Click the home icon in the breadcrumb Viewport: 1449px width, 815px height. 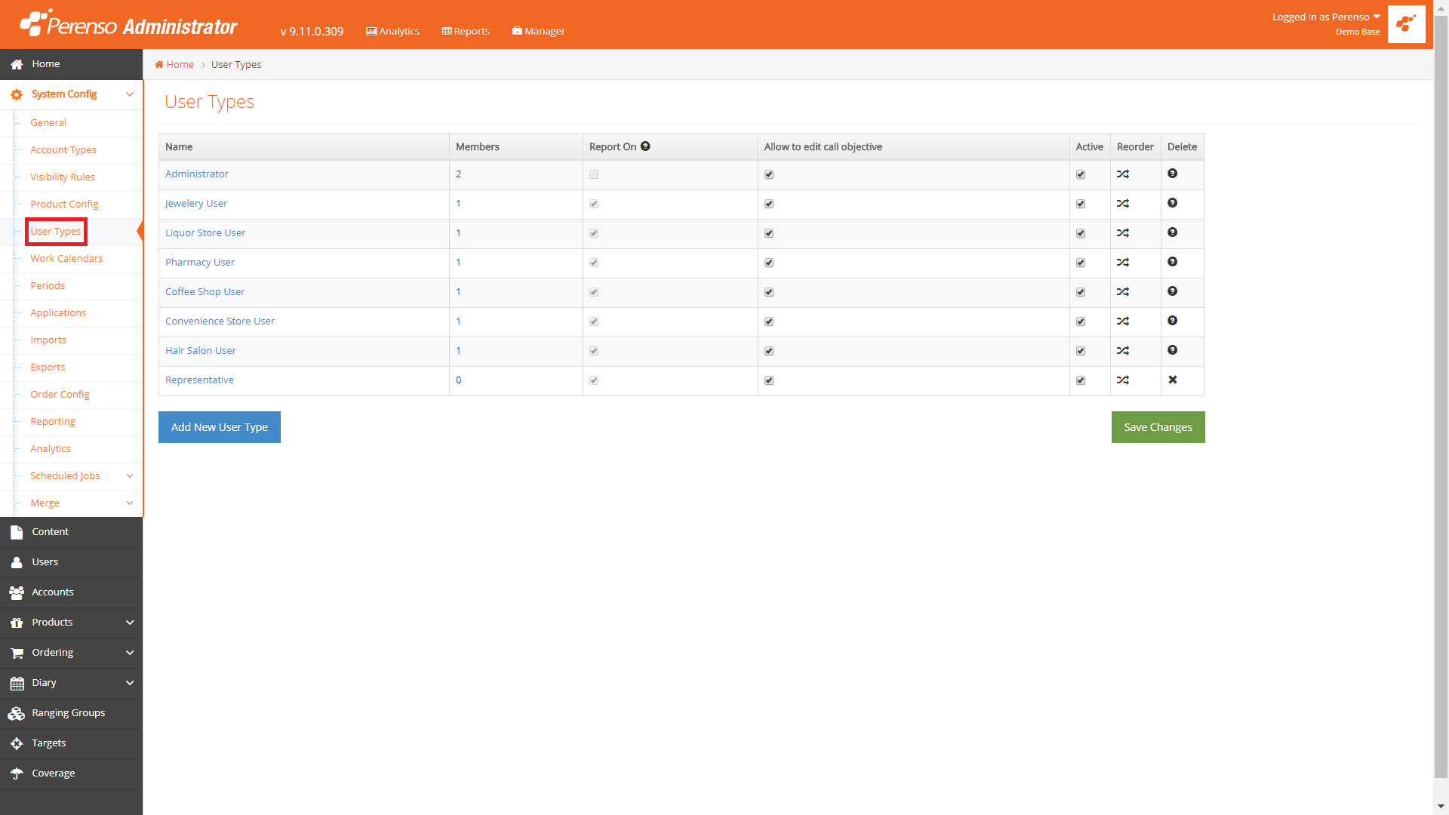[x=159, y=65]
